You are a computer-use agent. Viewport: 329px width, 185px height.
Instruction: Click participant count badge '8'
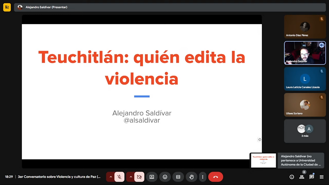tap(304, 172)
